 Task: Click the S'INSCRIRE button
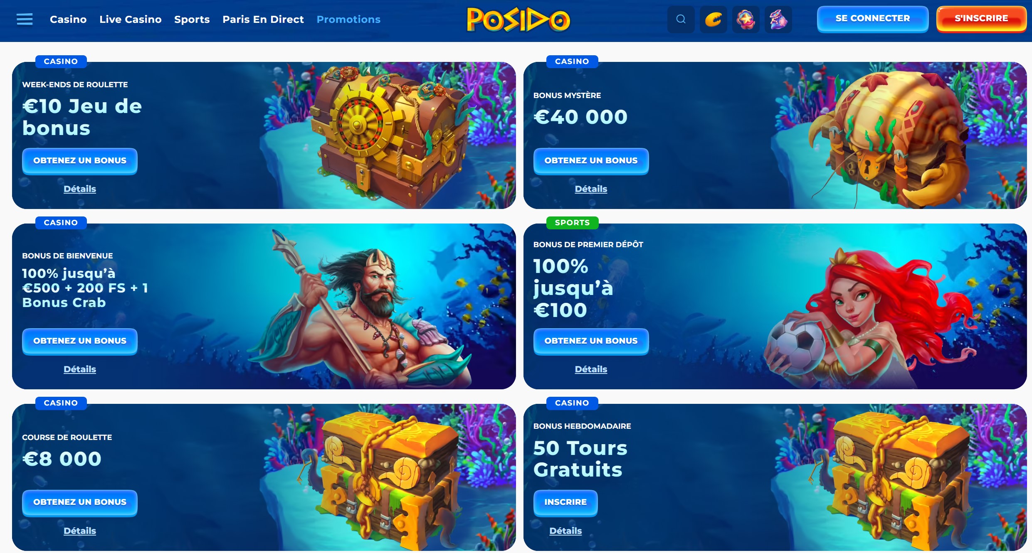coord(981,19)
